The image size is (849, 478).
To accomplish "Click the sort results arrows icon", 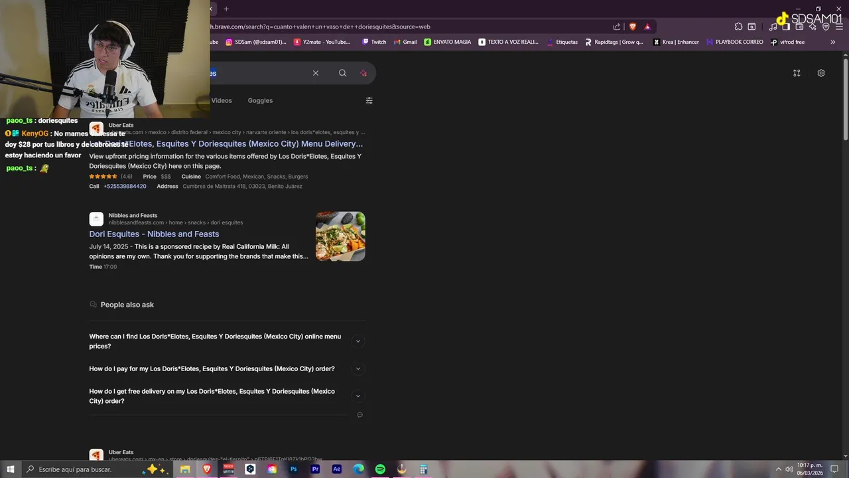I will pos(797,73).
